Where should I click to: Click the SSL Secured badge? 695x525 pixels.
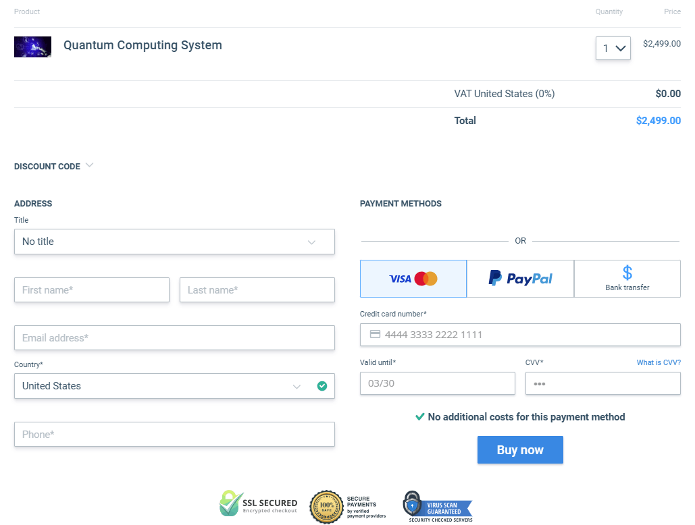[259, 503]
